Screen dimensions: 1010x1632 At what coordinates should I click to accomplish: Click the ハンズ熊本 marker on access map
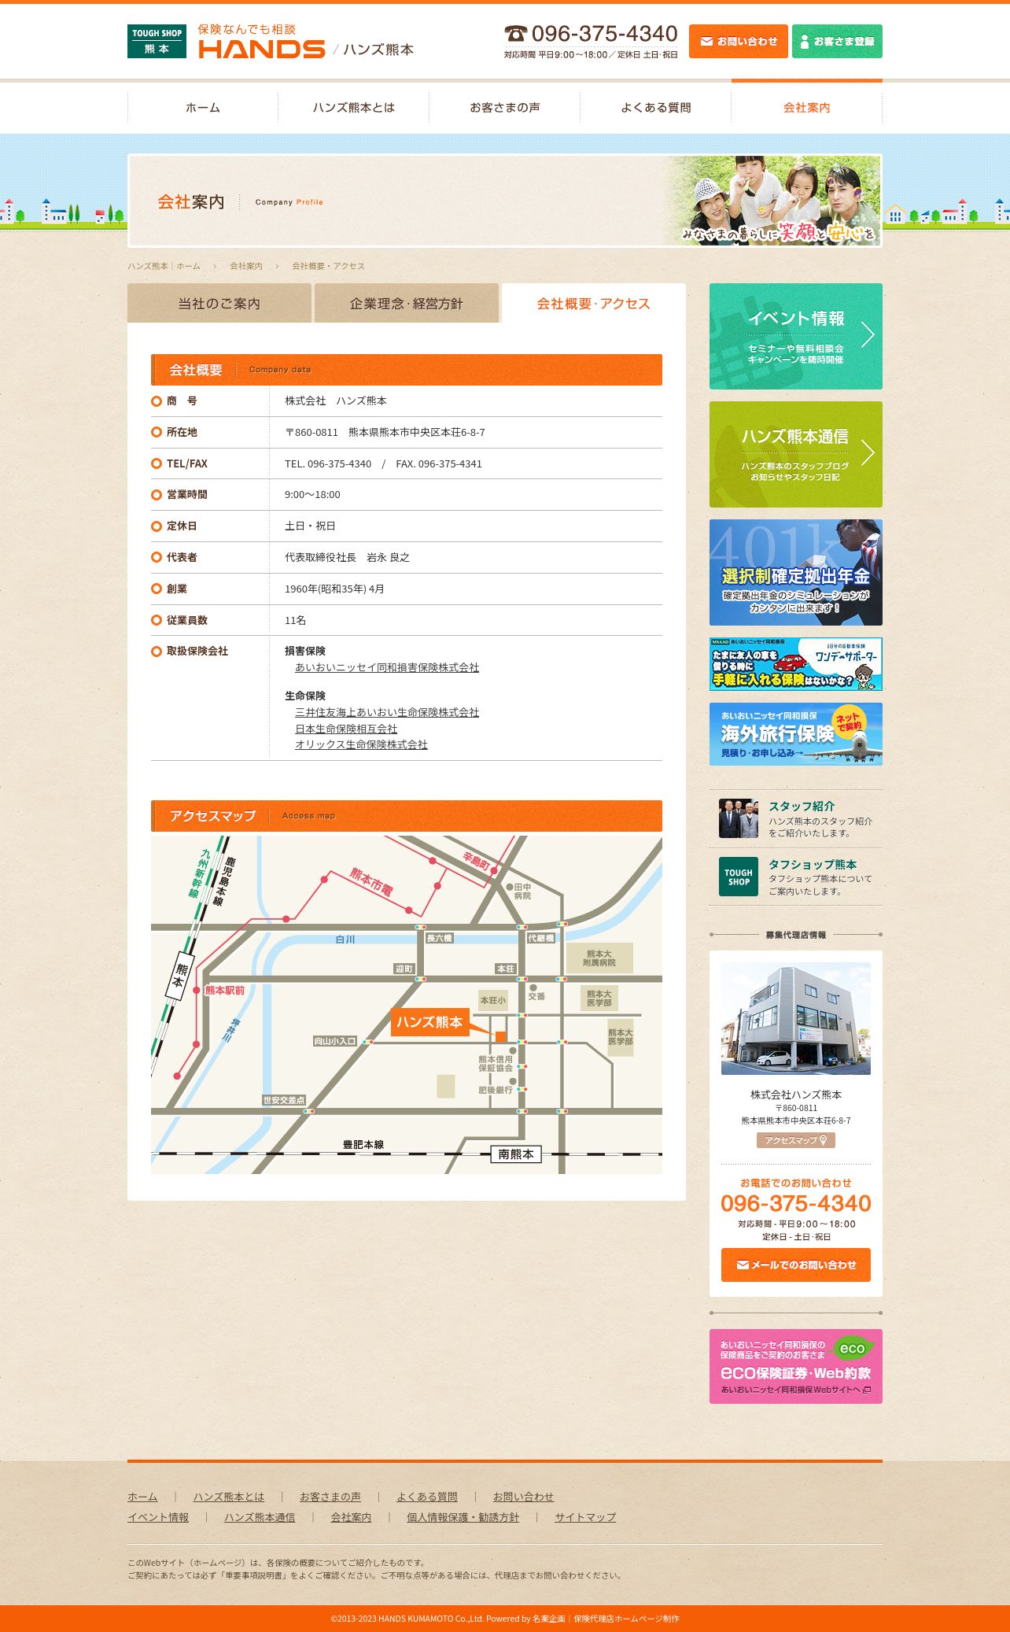coord(429,1022)
